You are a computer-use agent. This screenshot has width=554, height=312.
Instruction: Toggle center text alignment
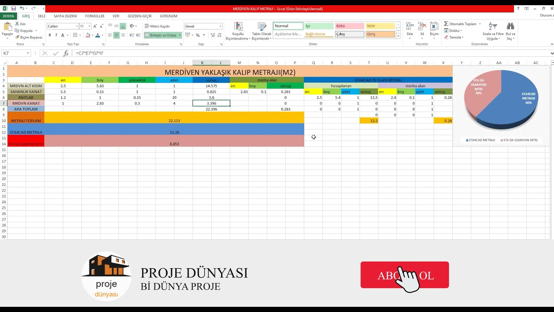(x=116, y=35)
